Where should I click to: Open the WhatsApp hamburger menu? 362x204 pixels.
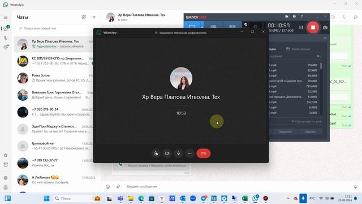tap(6, 17)
